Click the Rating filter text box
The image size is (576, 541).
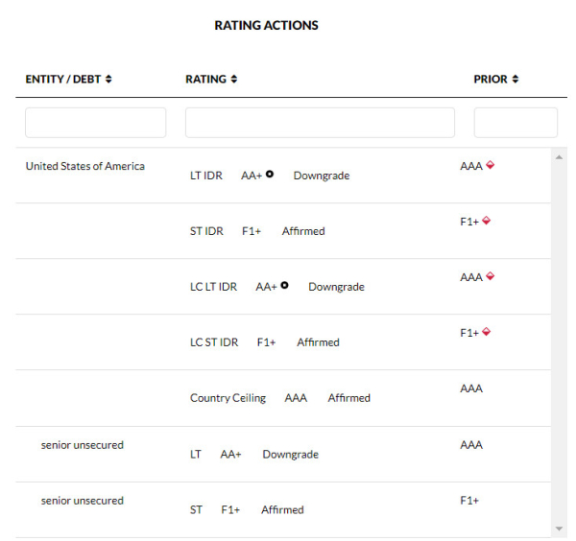pos(320,123)
